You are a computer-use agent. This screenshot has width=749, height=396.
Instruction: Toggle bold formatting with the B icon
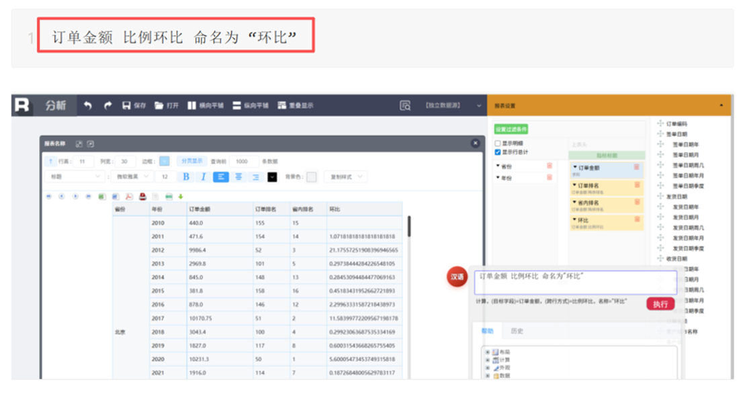pos(186,177)
